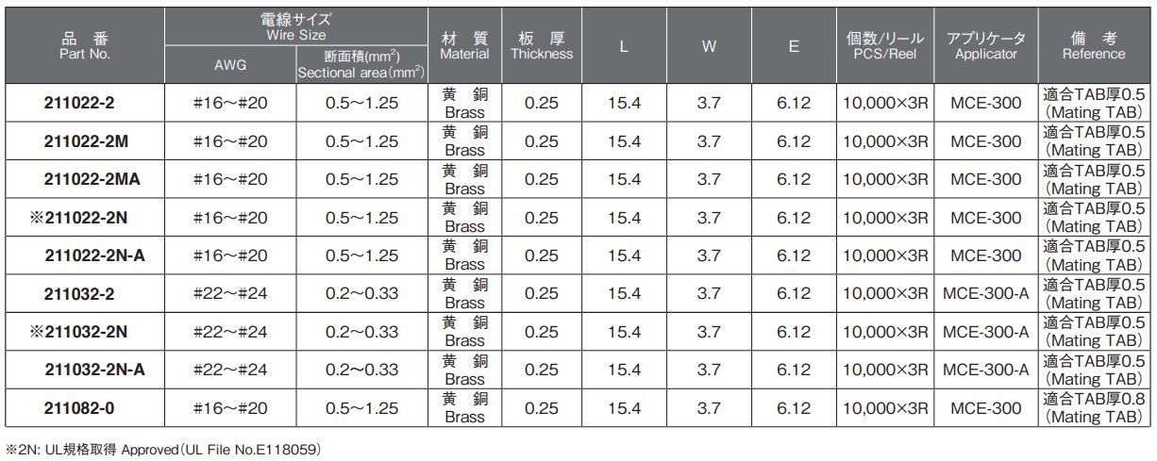This screenshot has height=461, width=1157.
Task: Click the Reference column header
Action: click(1094, 46)
